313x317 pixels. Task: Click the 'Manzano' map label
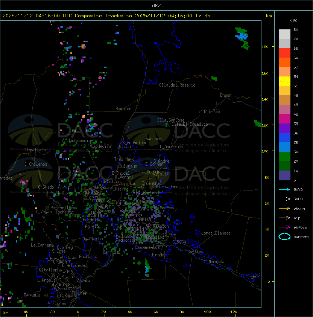tap(32, 294)
